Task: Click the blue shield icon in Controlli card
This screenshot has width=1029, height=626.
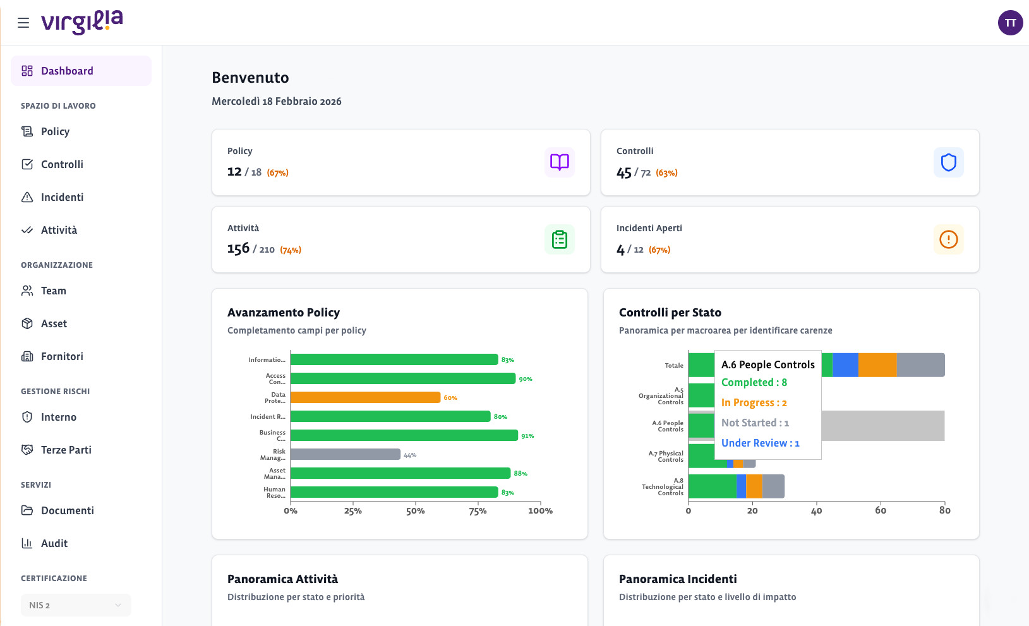Action: tap(948, 162)
